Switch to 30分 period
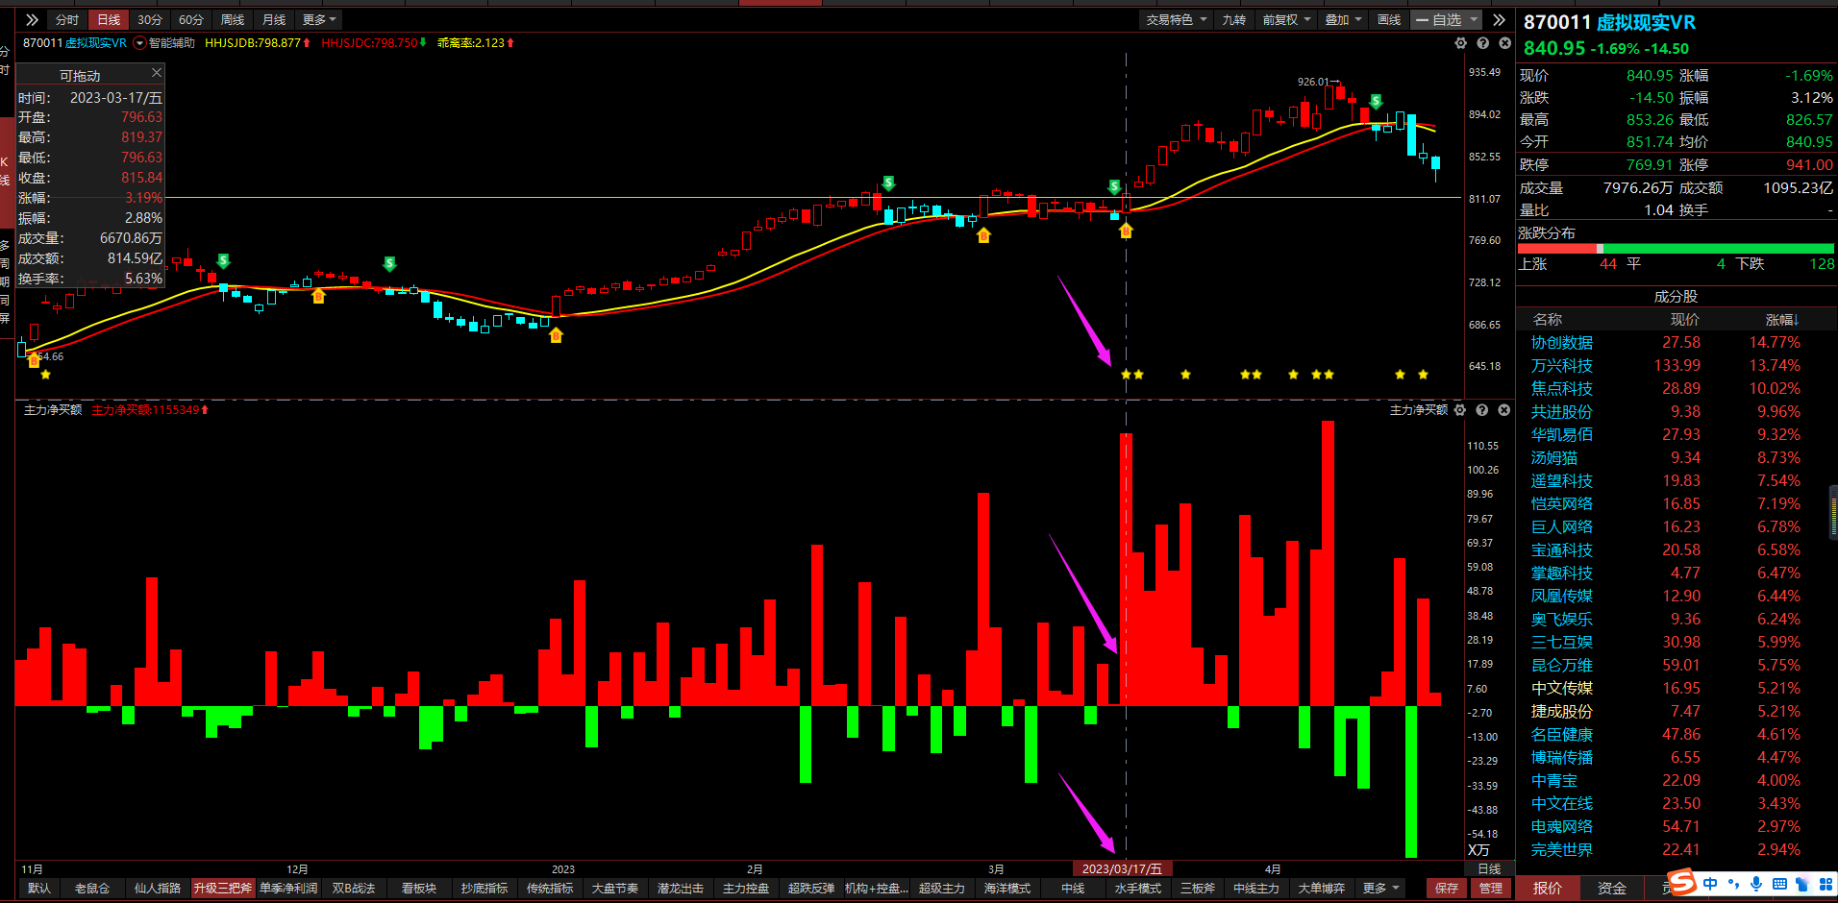Viewport: 1838px width, 903px height. point(150,19)
